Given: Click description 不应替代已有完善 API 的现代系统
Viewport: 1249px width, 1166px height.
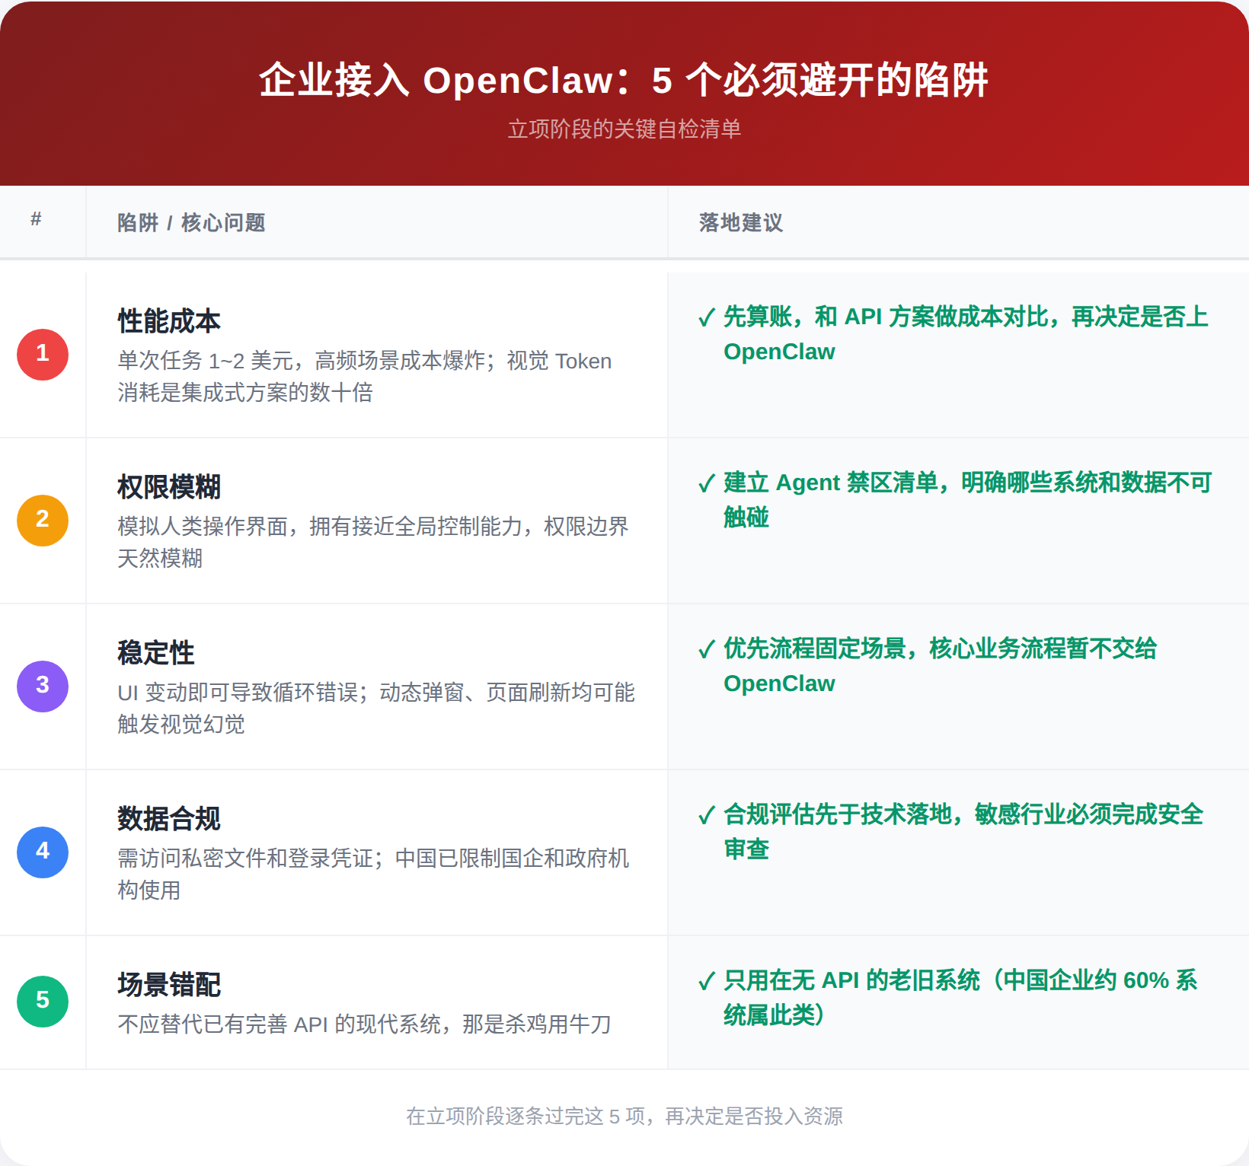Looking at the screenshot, I should tap(365, 1024).
